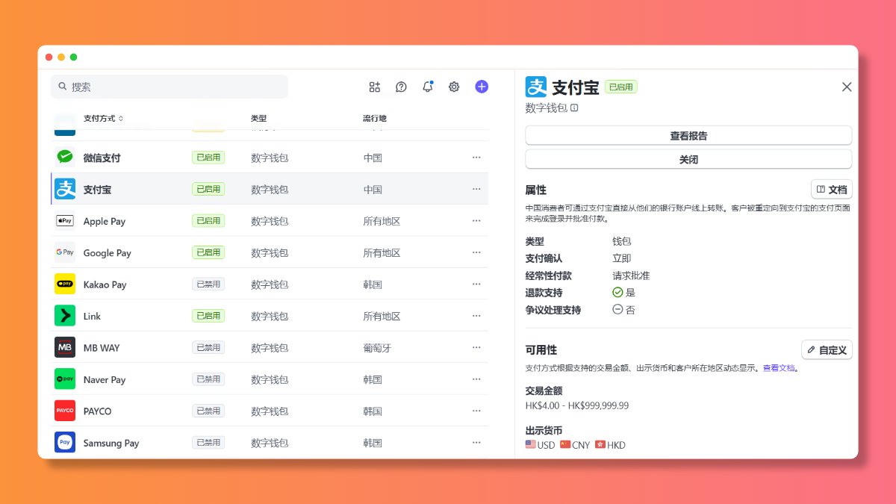This screenshot has width=896, height=504.
Task: Open more options for 微信支付 row
Action: point(476,158)
